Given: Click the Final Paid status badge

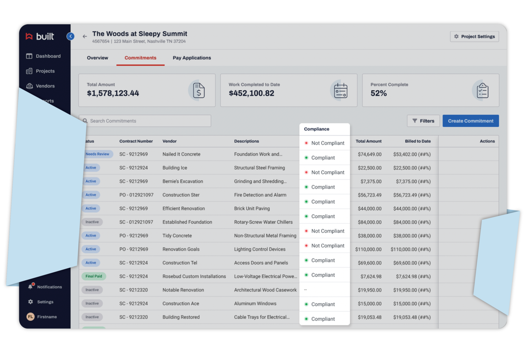Looking at the screenshot, I should tap(94, 276).
